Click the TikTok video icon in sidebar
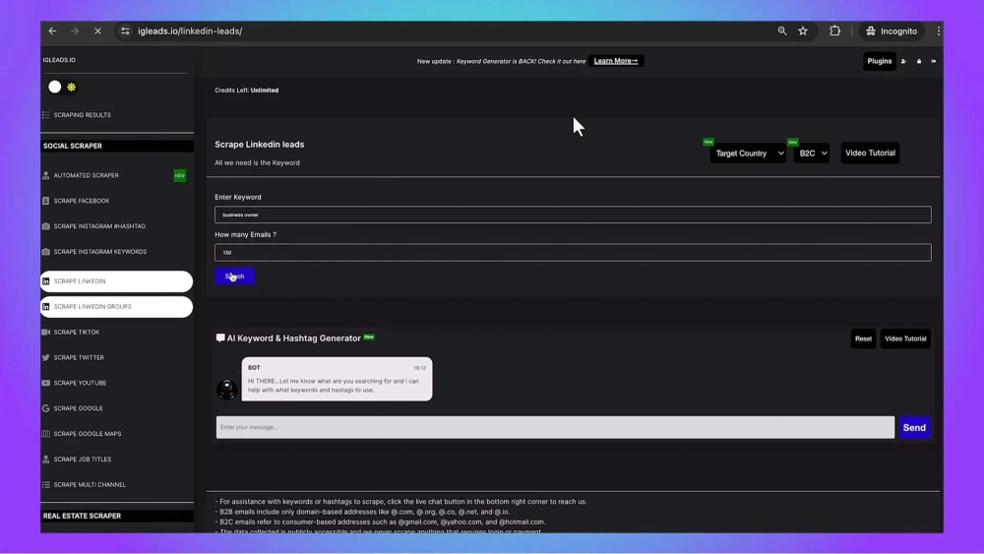 click(46, 332)
